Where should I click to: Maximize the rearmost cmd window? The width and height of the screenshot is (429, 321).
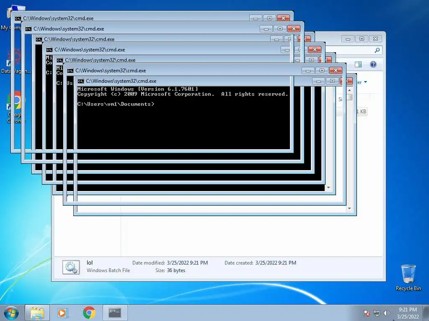pyautogui.click(x=269, y=18)
